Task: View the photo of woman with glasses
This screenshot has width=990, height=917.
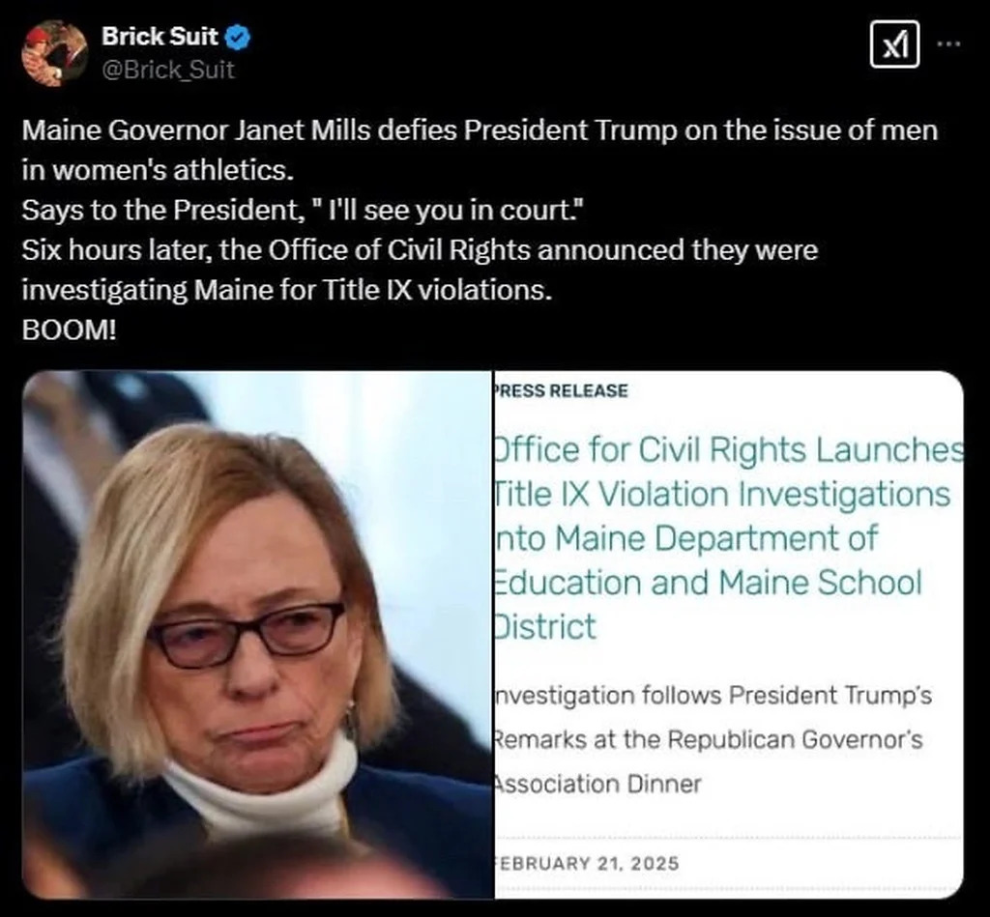Action: 257,634
